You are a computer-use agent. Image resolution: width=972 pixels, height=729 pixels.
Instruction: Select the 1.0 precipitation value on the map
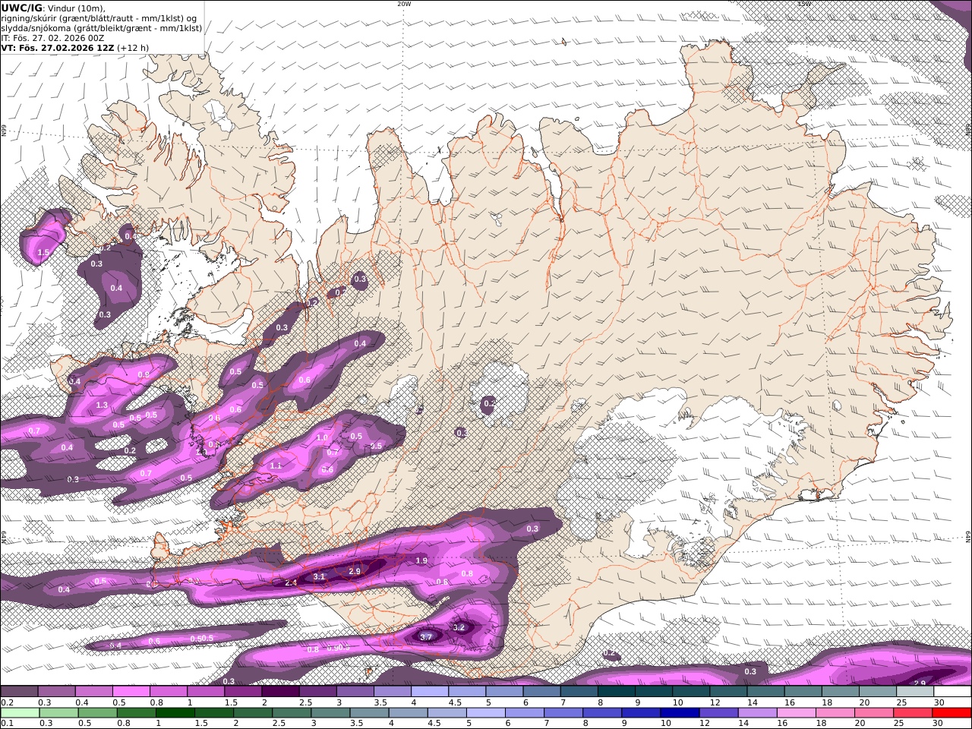[x=322, y=438]
